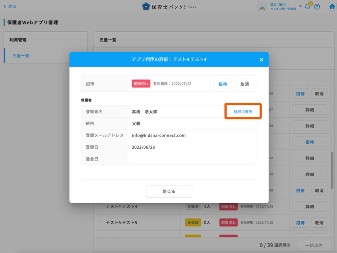The height and width of the screenshot is (253, 337).
Task: Click 招待 in the テスト5 テスト5 row
Action: click(300, 223)
